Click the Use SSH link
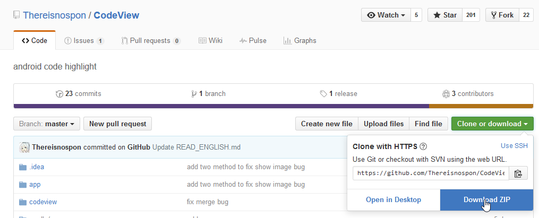 click(x=514, y=146)
